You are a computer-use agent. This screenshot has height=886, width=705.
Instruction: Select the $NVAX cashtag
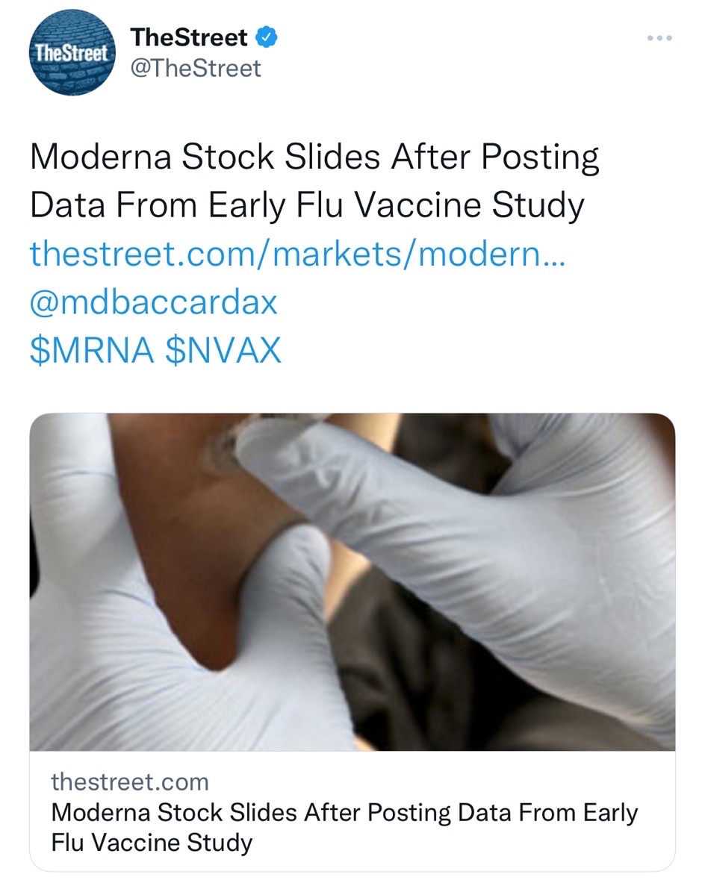(223, 350)
